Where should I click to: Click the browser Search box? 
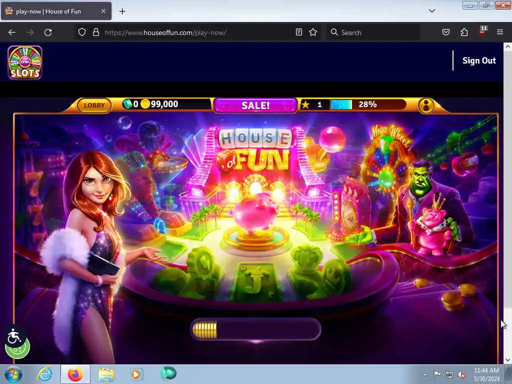[x=373, y=32]
